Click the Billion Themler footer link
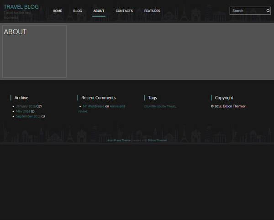The width and height of the screenshot is (274, 220). [158, 141]
